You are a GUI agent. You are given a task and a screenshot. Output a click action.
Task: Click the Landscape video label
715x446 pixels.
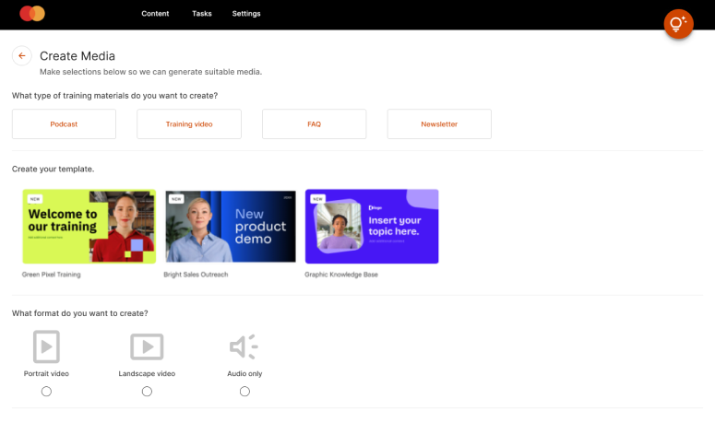(x=147, y=374)
